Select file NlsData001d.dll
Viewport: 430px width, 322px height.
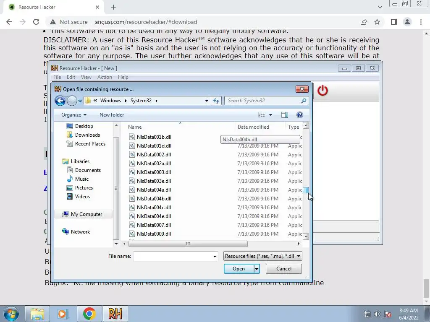pos(154,145)
